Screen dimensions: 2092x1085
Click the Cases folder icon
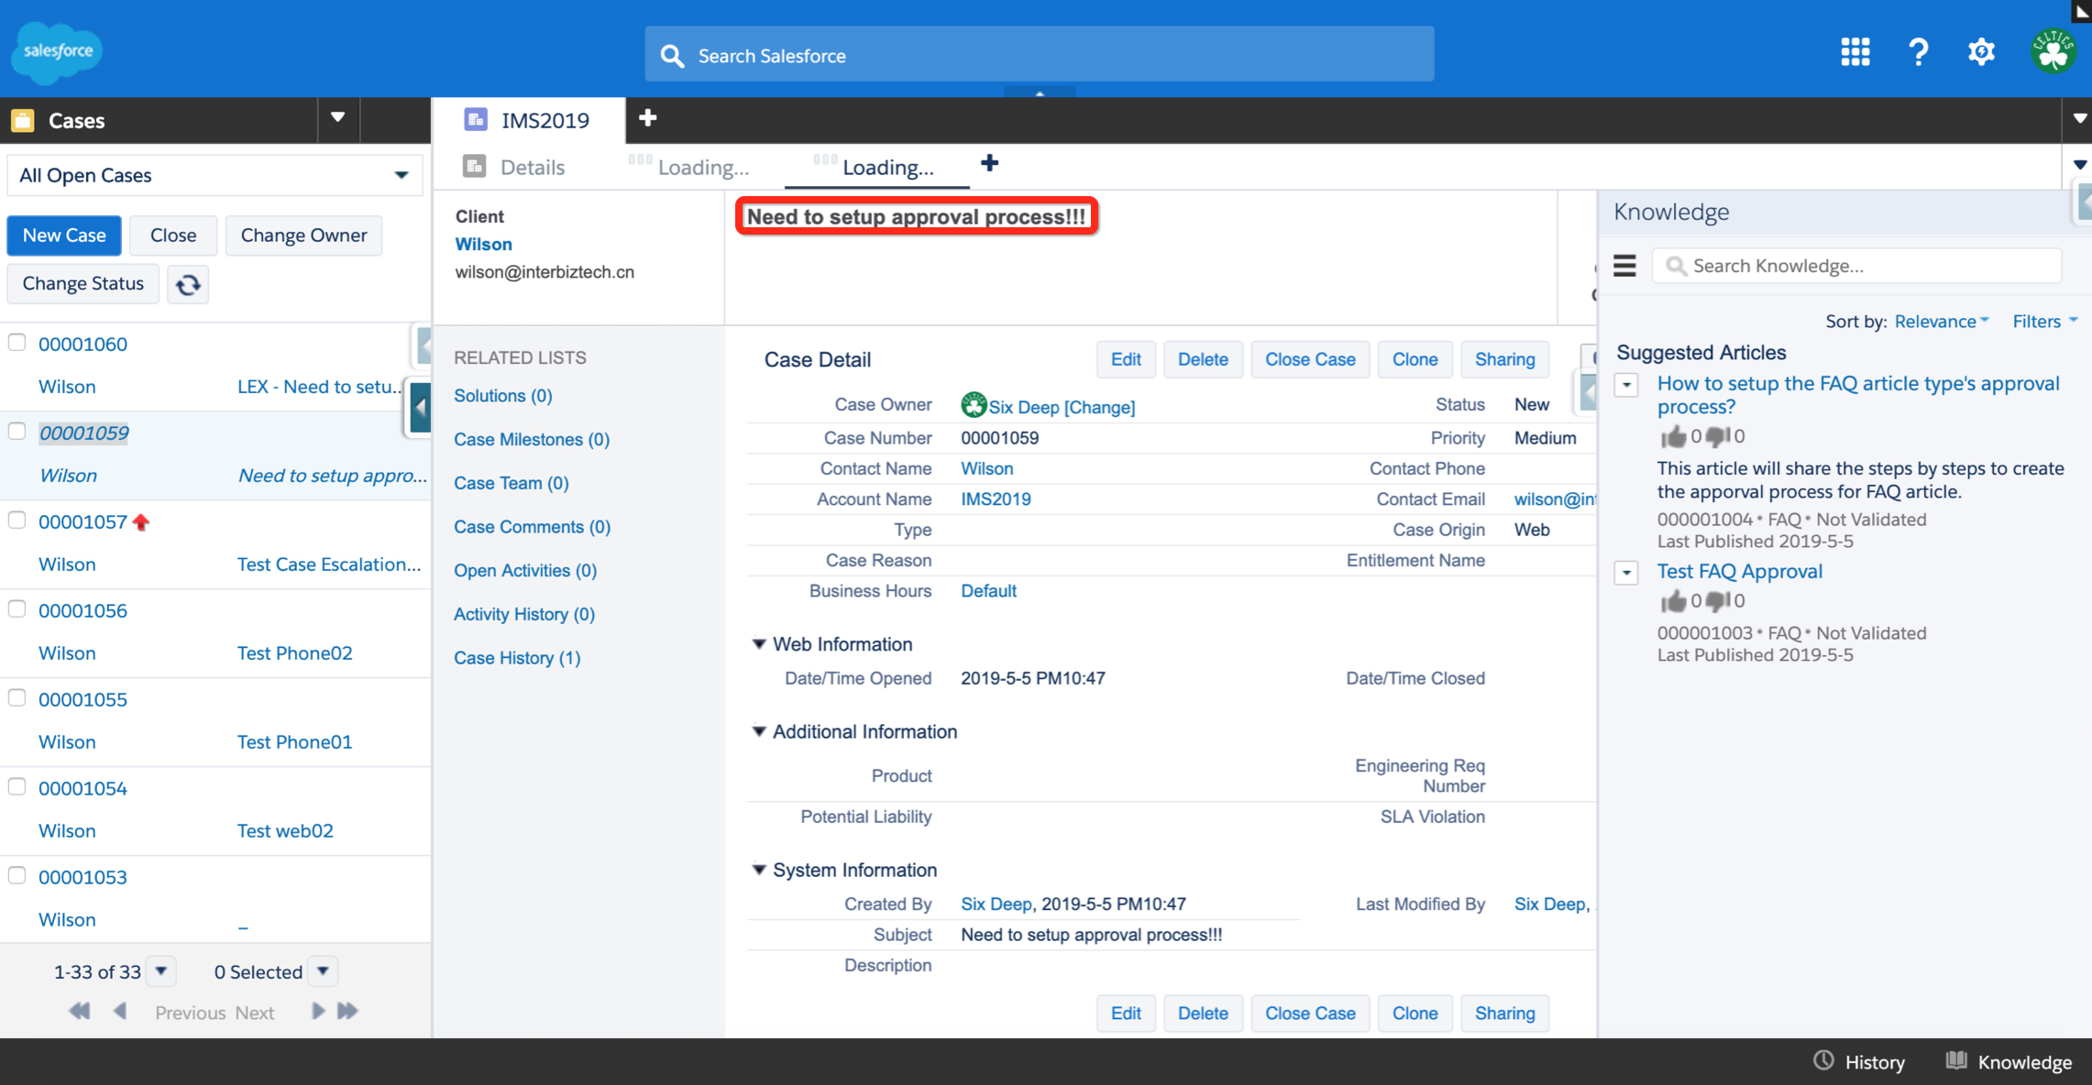click(23, 120)
